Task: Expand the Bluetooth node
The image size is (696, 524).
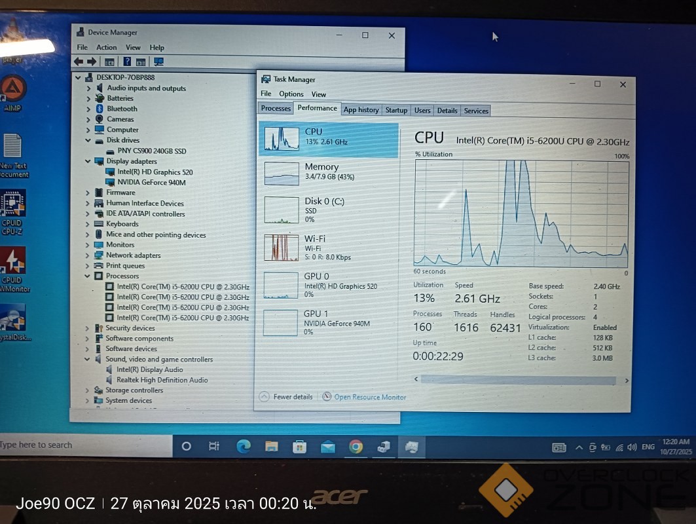Action: coord(88,109)
